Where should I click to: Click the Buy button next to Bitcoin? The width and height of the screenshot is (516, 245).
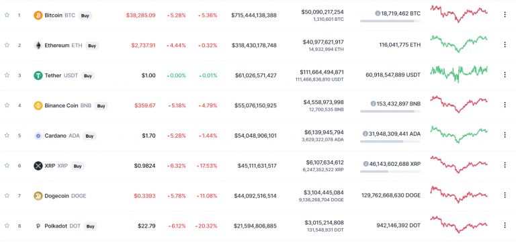(85, 15)
